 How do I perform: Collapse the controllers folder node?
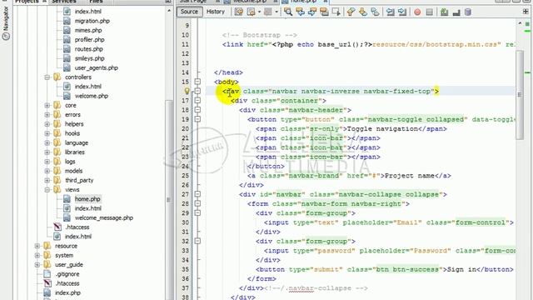[x=47, y=77]
